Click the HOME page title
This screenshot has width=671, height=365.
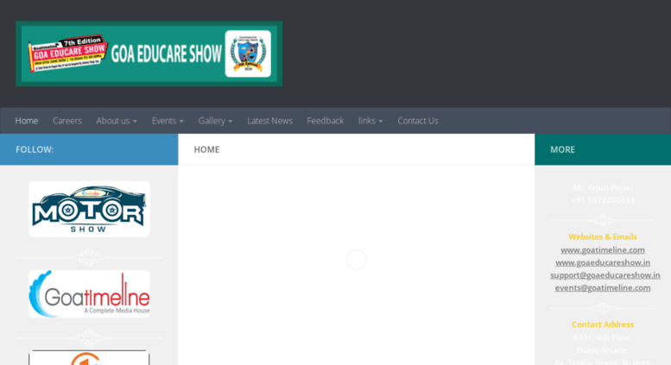pos(206,149)
